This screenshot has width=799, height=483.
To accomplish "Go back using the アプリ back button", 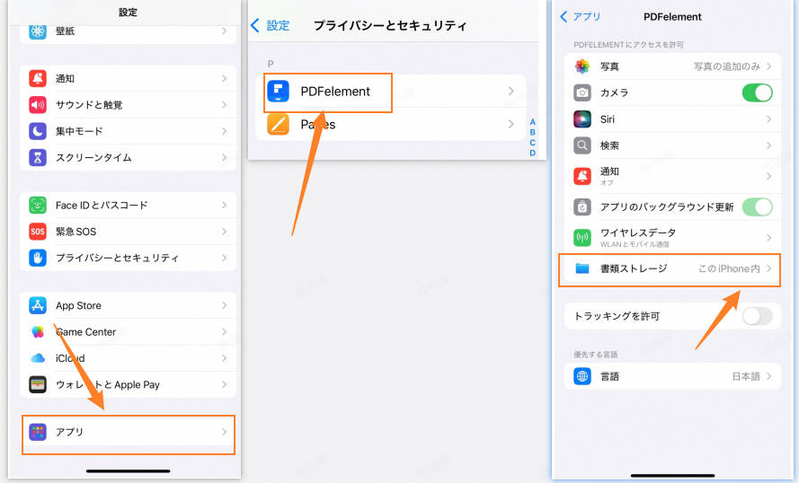I will pyautogui.click(x=580, y=17).
